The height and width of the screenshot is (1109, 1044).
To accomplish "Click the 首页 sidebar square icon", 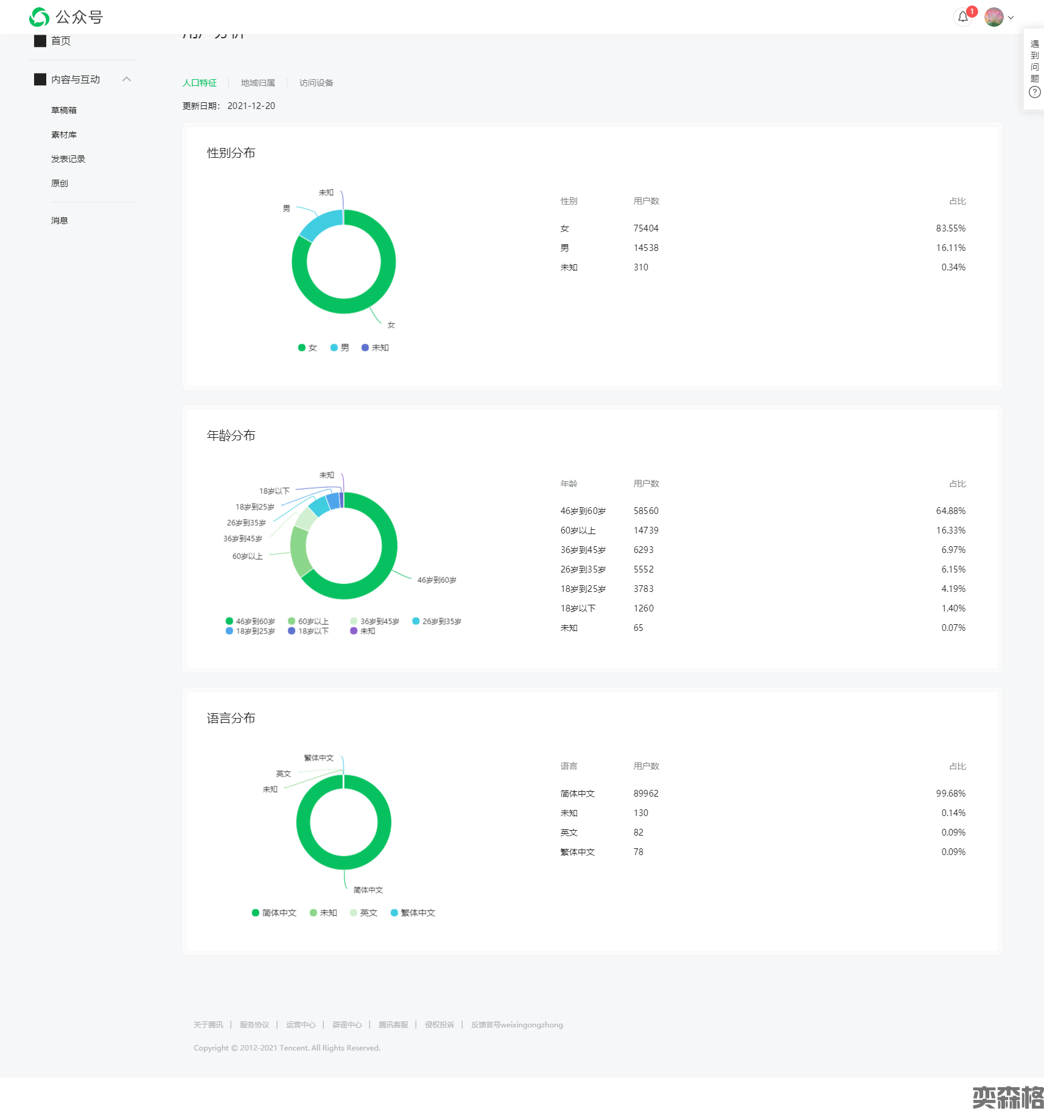I will point(40,41).
